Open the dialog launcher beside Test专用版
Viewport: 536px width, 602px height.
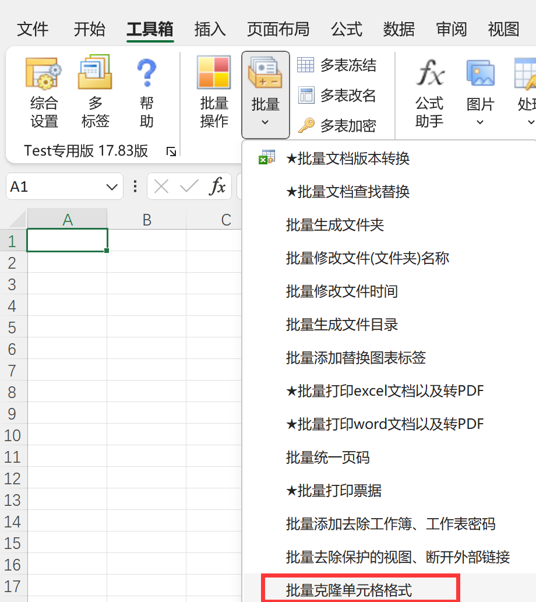coord(171,152)
